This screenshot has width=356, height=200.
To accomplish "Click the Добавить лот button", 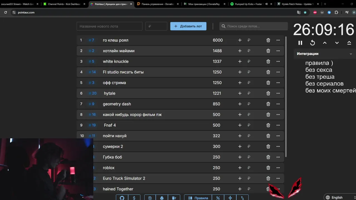I will click(x=188, y=26).
